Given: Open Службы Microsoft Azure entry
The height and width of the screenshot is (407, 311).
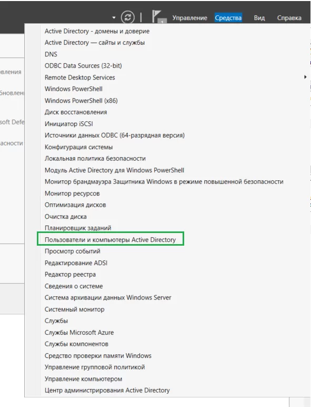Looking at the screenshot, I should click(x=79, y=332).
